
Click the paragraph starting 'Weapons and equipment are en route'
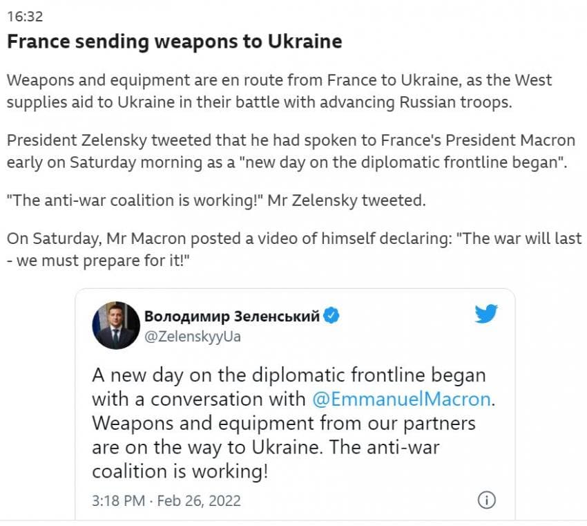(x=280, y=91)
